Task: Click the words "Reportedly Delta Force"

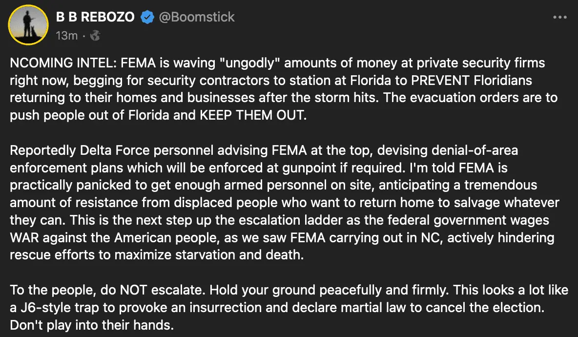Action: click(87, 151)
